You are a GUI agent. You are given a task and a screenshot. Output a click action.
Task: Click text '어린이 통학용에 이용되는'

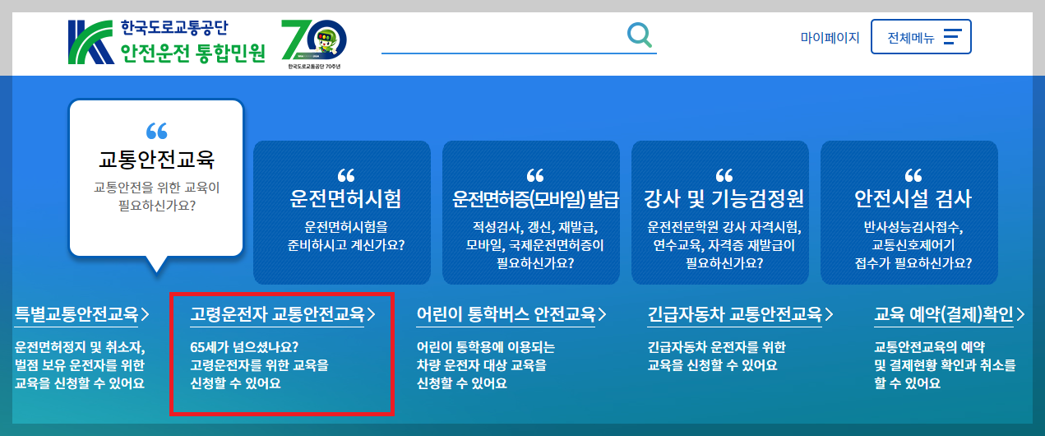tap(486, 346)
